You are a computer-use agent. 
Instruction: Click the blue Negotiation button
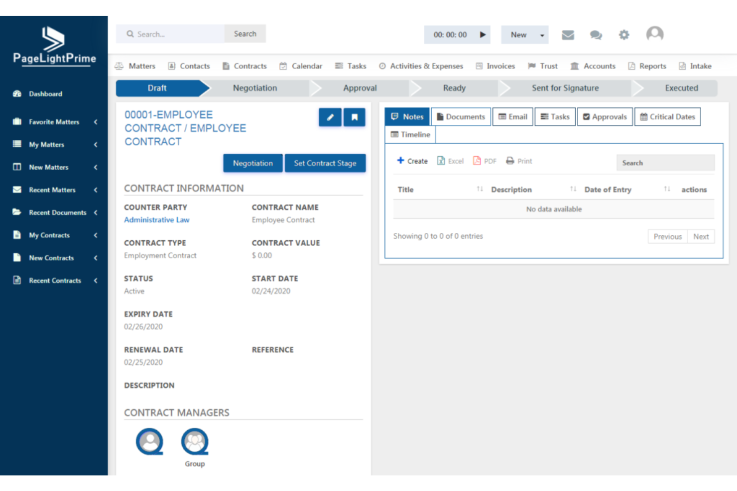click(x=253, y=163)
